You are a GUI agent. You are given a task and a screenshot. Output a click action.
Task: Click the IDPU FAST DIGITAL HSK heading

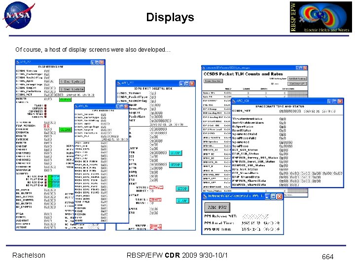click(153, 89)
